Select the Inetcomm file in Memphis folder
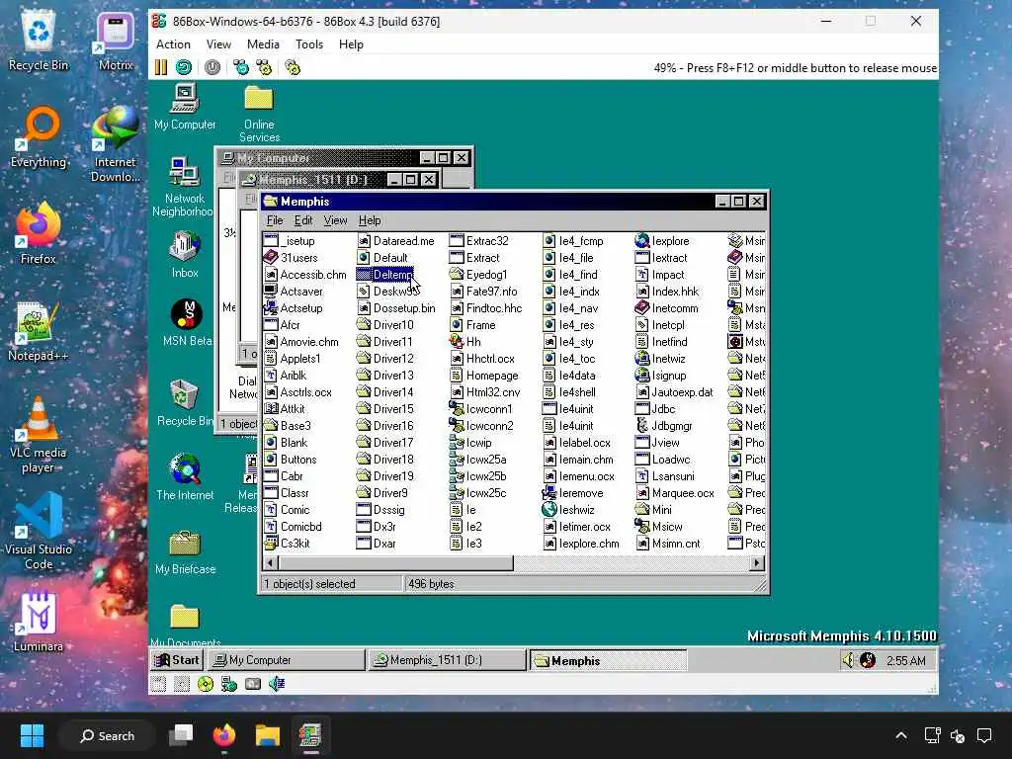The width and height of the screenshot is (1012, 759). [x=667, y=308]
